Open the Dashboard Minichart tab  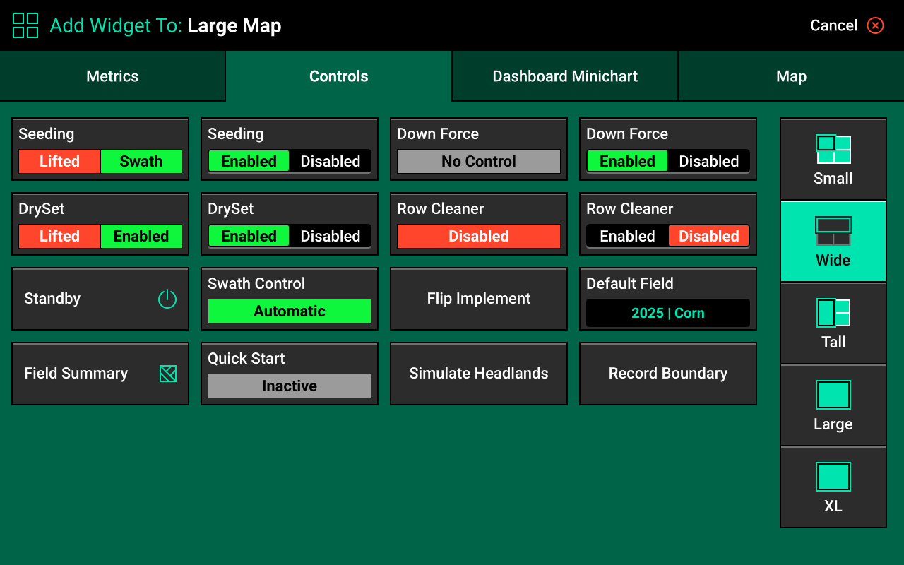[565, 76]
